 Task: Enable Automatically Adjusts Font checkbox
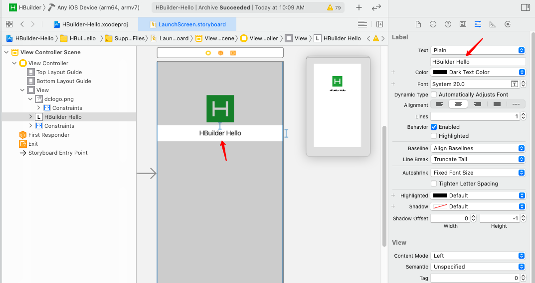coord(434,94)
